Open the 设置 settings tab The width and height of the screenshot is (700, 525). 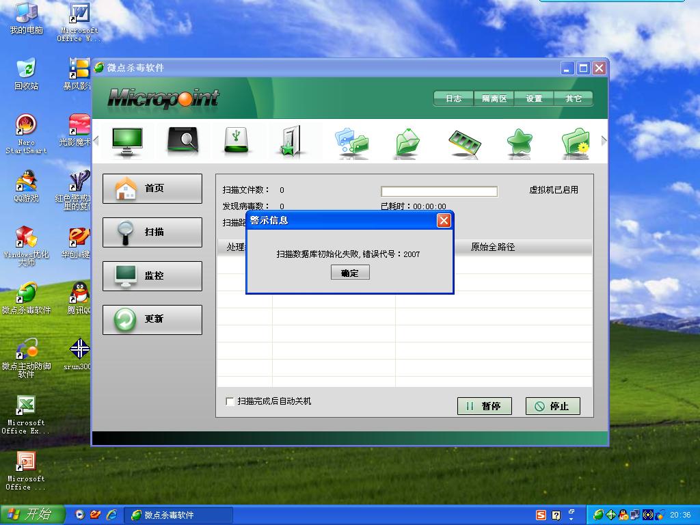click(534, 98)
